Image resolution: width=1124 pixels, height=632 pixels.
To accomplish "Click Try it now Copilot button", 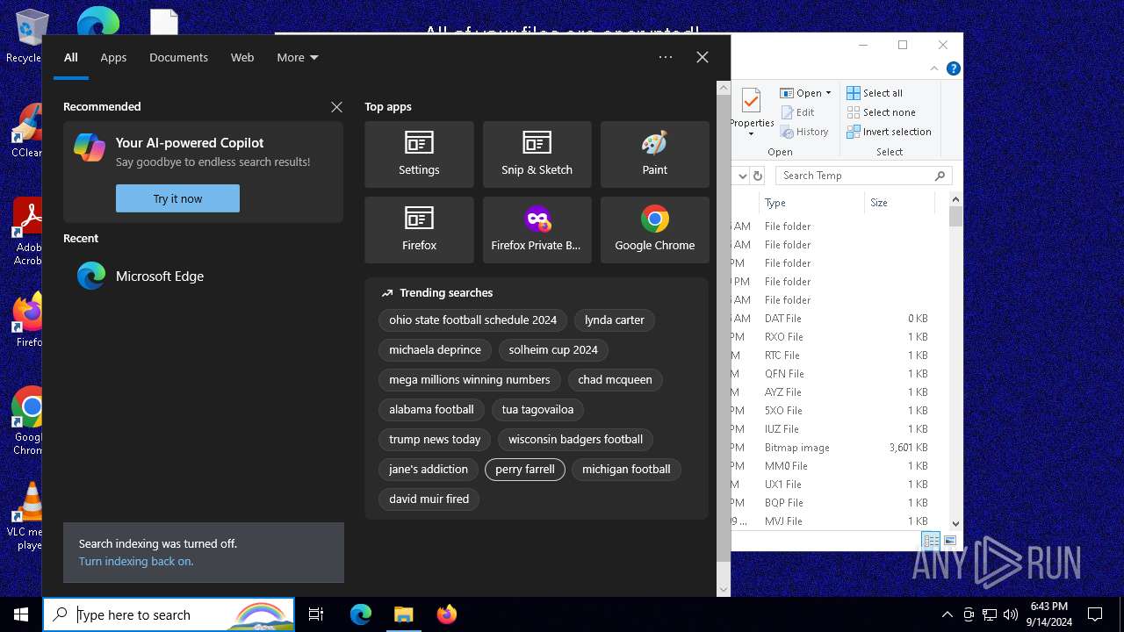I will pyautogui.click(x=177, y=198).
